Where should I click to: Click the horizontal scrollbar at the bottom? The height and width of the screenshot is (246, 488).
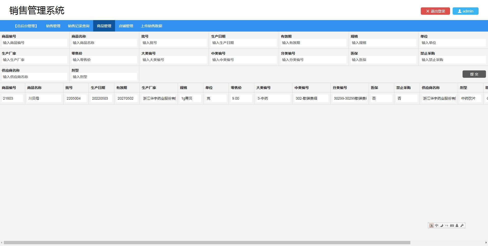click(x=207, y=243)
